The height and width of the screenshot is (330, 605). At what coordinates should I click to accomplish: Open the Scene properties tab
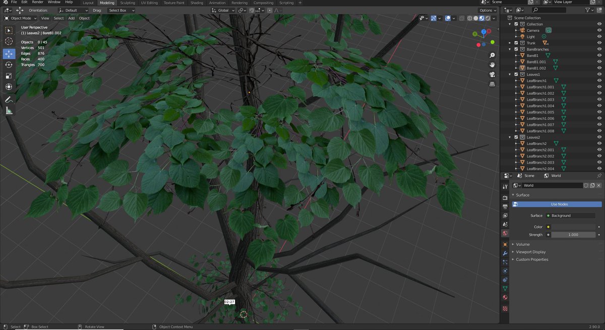pyautogui.click(x=505, y=224)
